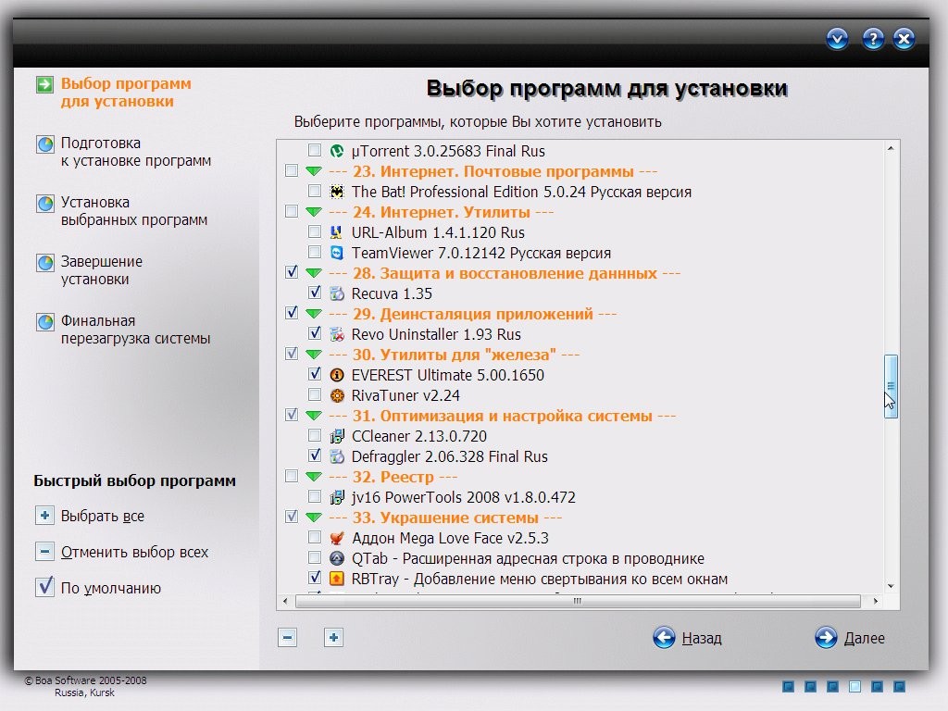Image resolution: width=948 pixels, height=711 pixels.
Task: Toggle the category 32 Реестр checkbox
Action: click(292, 477)
